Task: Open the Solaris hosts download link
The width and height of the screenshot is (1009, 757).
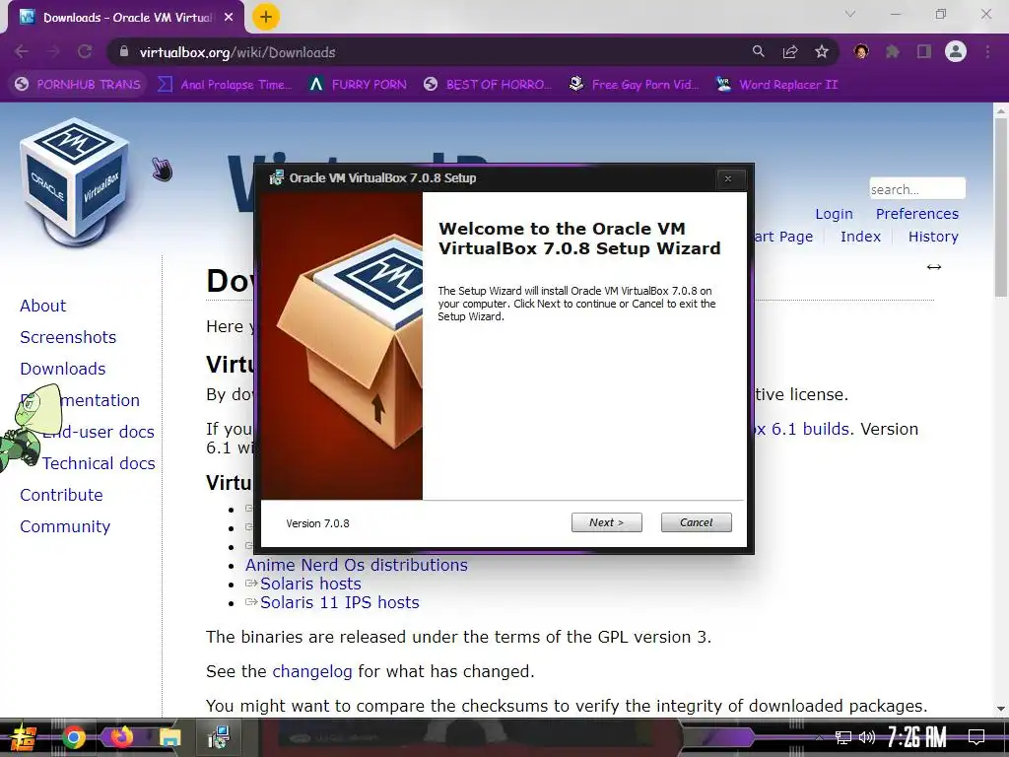Action: [310, 584]
